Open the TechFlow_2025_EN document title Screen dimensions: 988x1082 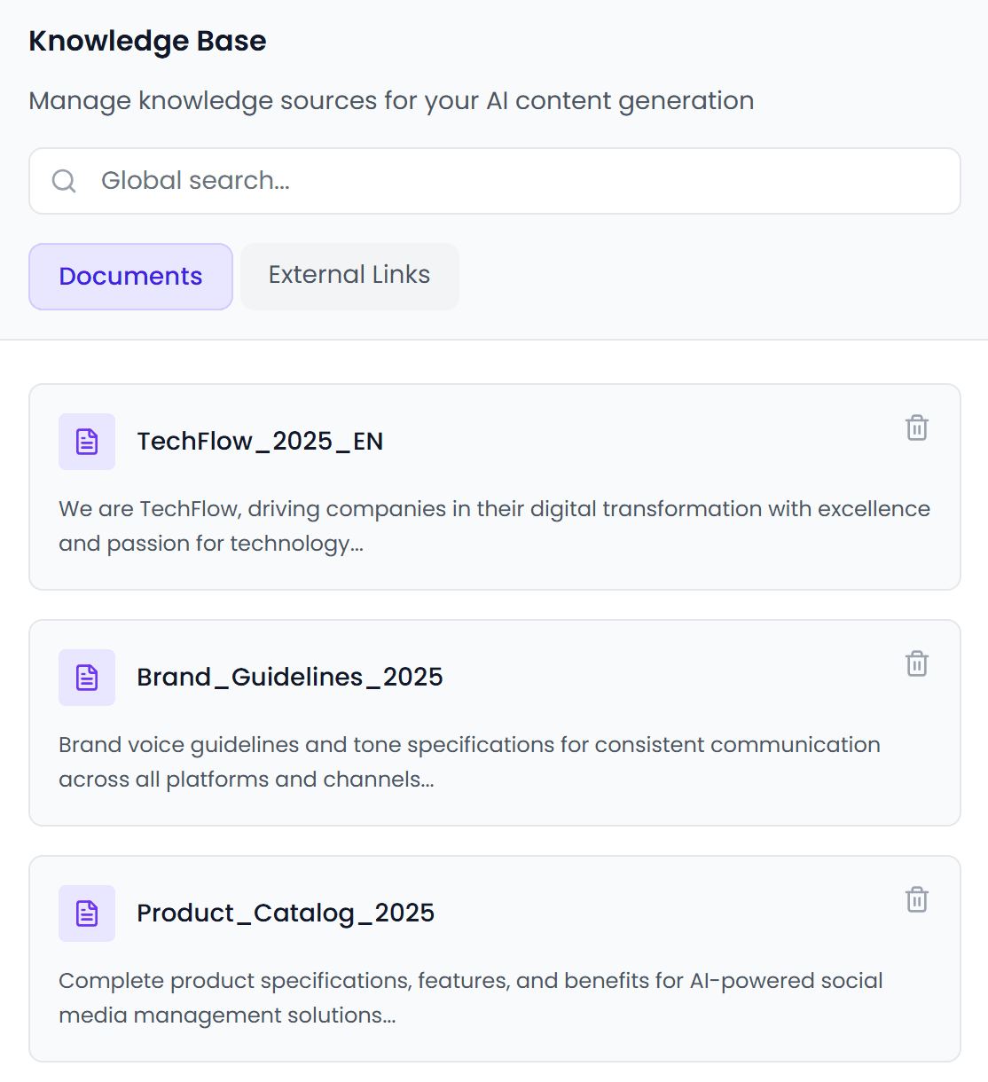[260, 442]
